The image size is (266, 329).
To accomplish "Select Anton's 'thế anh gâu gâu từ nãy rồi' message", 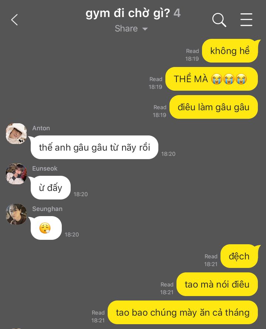I will (94, 147).
